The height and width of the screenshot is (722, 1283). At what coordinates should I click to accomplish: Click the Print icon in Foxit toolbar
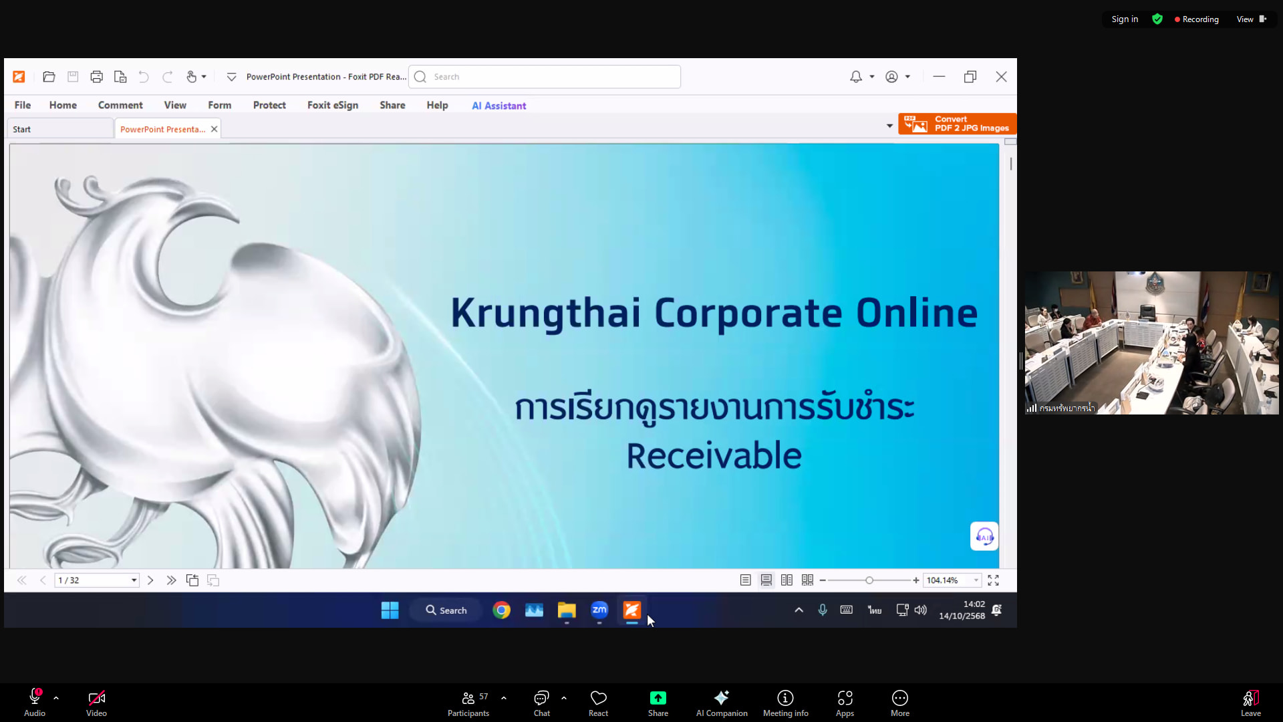pyautogui.click(x=96, y=77)
